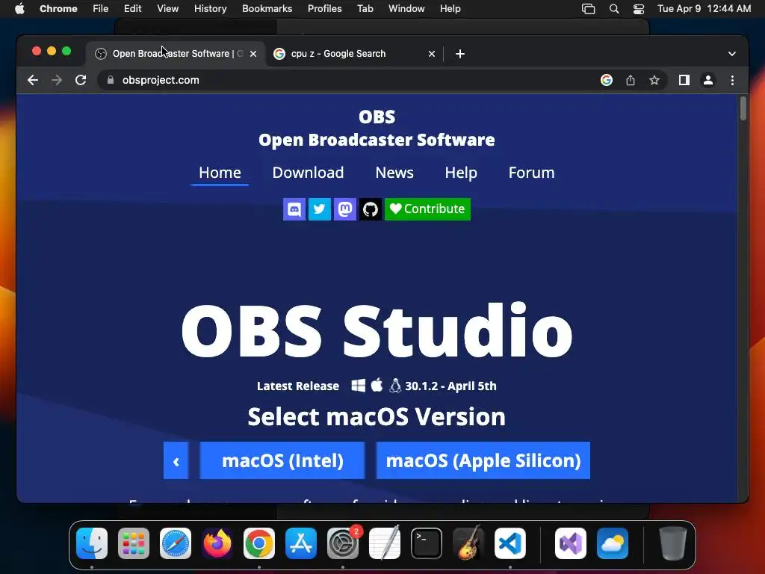Open the OBS Twitter link icon
Screen dimensions: 765x574
click(x=320, y=209)
